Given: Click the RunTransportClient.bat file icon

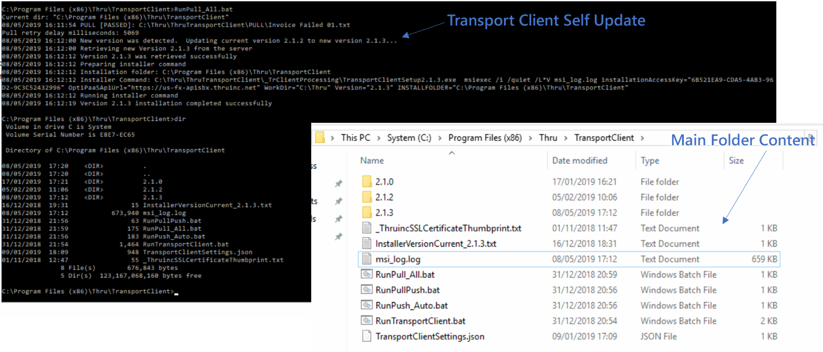Looking at the screenshot, I should tap(367, 321).
